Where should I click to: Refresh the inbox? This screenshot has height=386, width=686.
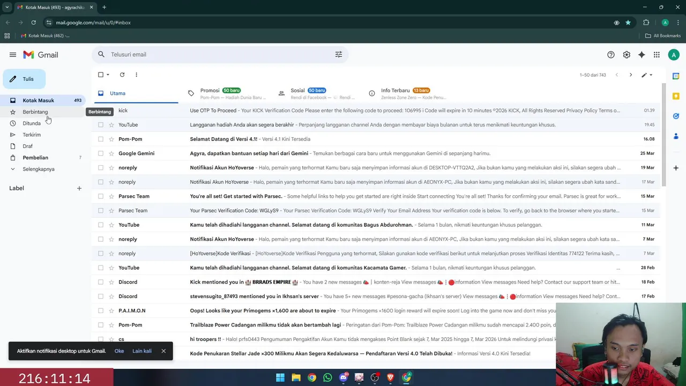click(x=122, y=75)
